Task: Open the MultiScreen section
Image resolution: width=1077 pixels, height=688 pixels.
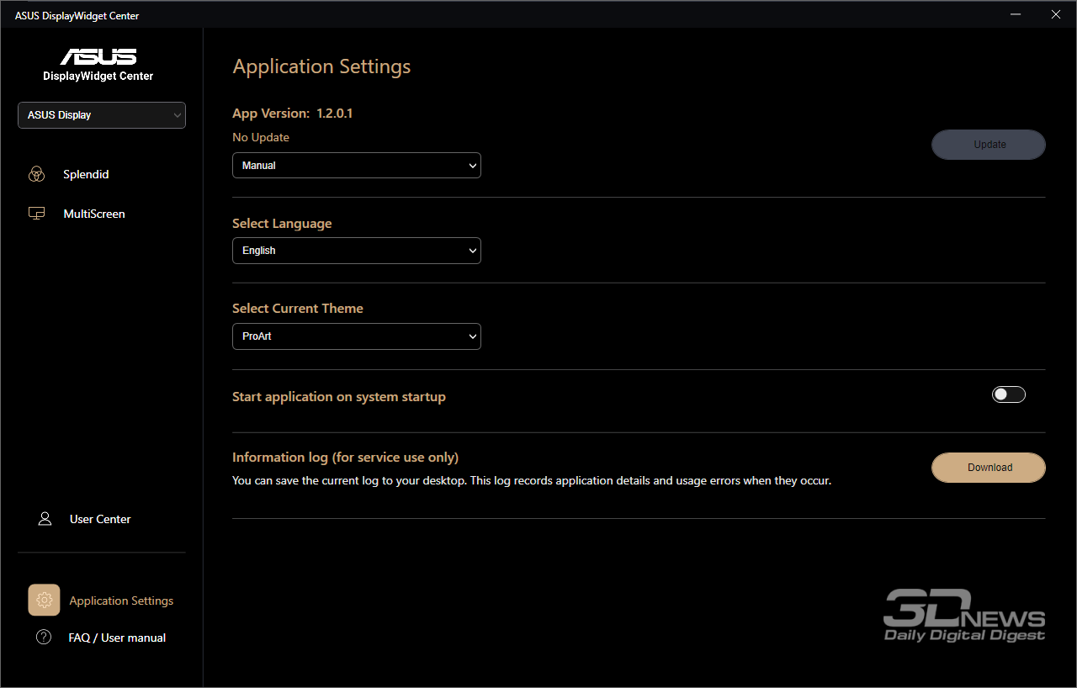Action: (x=94, y=214)
